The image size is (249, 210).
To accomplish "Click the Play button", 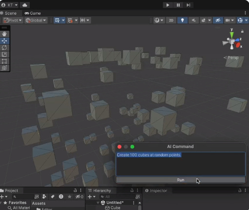I will [x=167, y=5].
